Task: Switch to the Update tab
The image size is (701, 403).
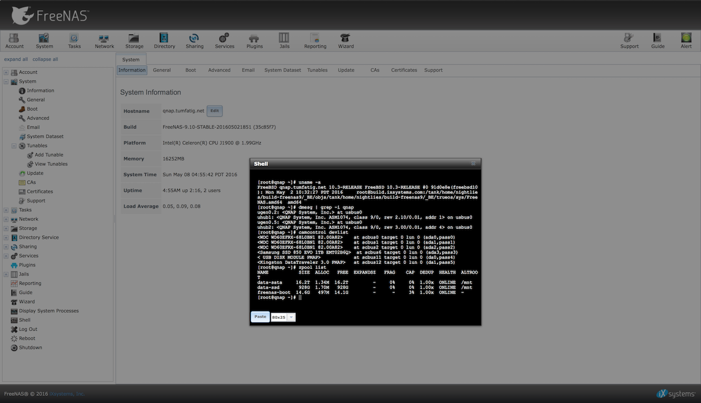Action: (x=346, y=70)
